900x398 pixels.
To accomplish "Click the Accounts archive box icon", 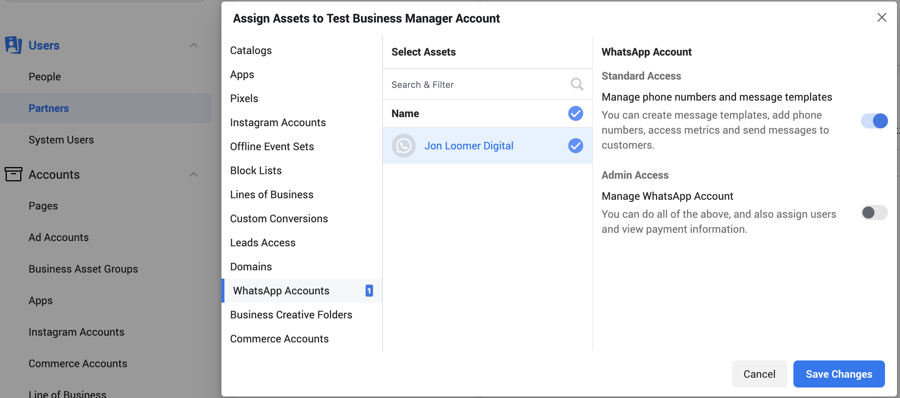I will tap(14, 174).
